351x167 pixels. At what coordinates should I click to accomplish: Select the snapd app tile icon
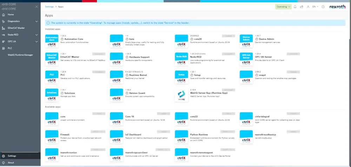coord(246,77)
